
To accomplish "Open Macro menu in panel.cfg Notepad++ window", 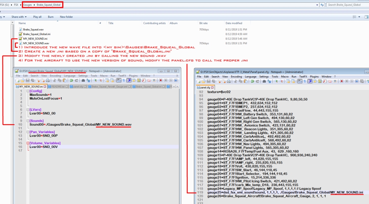I will point(285,77).
